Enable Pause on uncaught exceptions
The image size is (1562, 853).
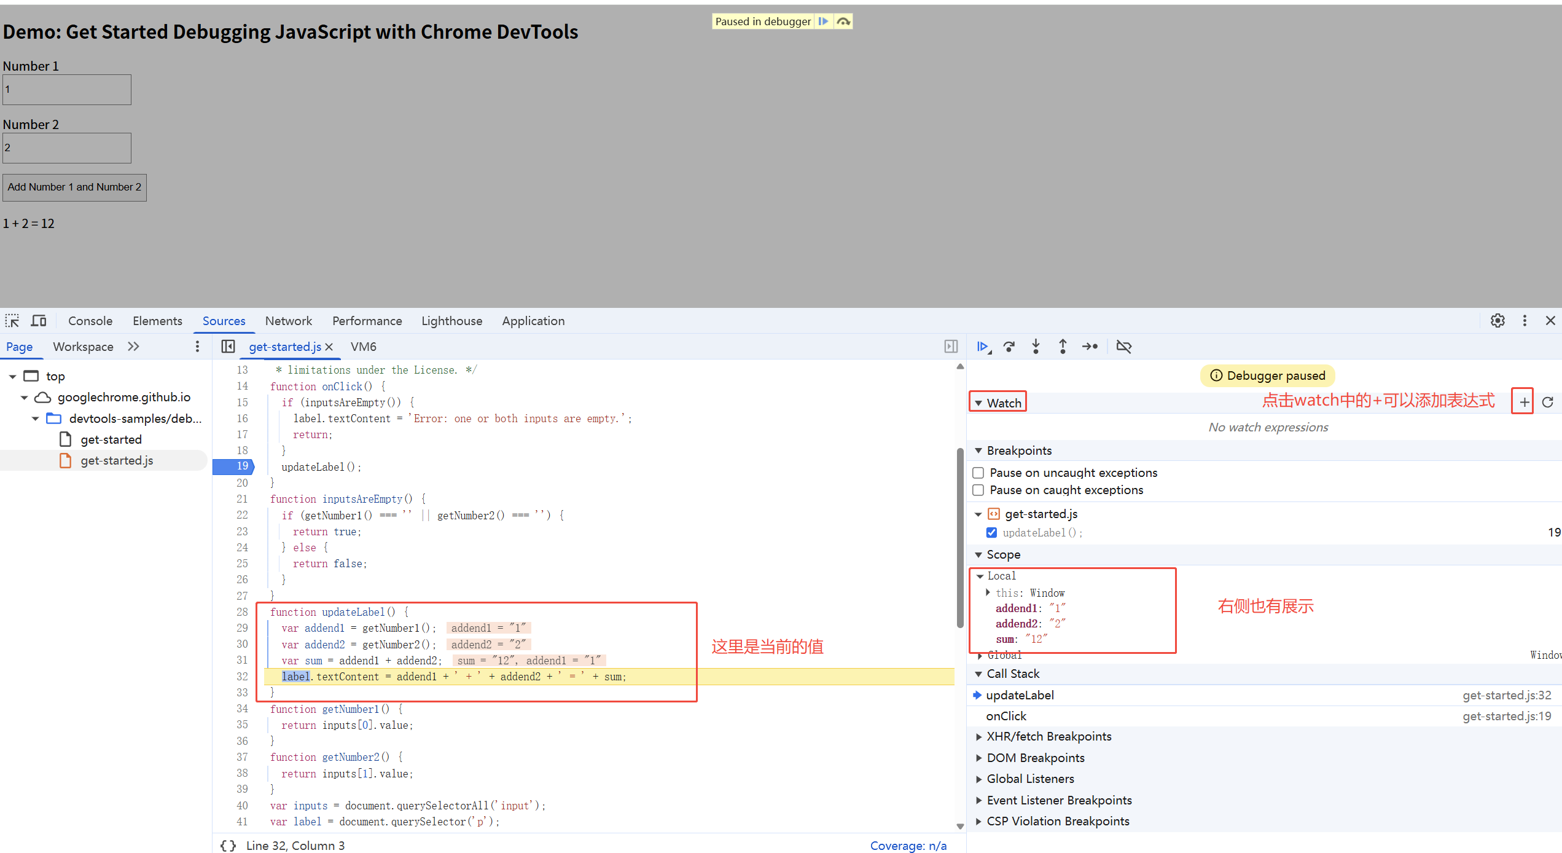pyautogui.click(x=978, y=473)
